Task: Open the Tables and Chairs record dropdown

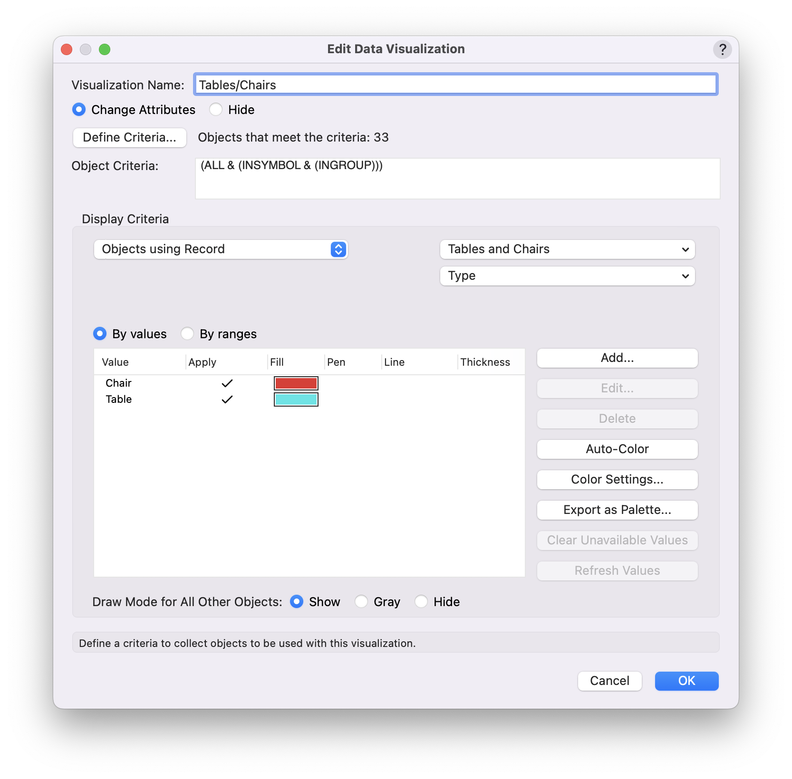Action: pos(567,249)
